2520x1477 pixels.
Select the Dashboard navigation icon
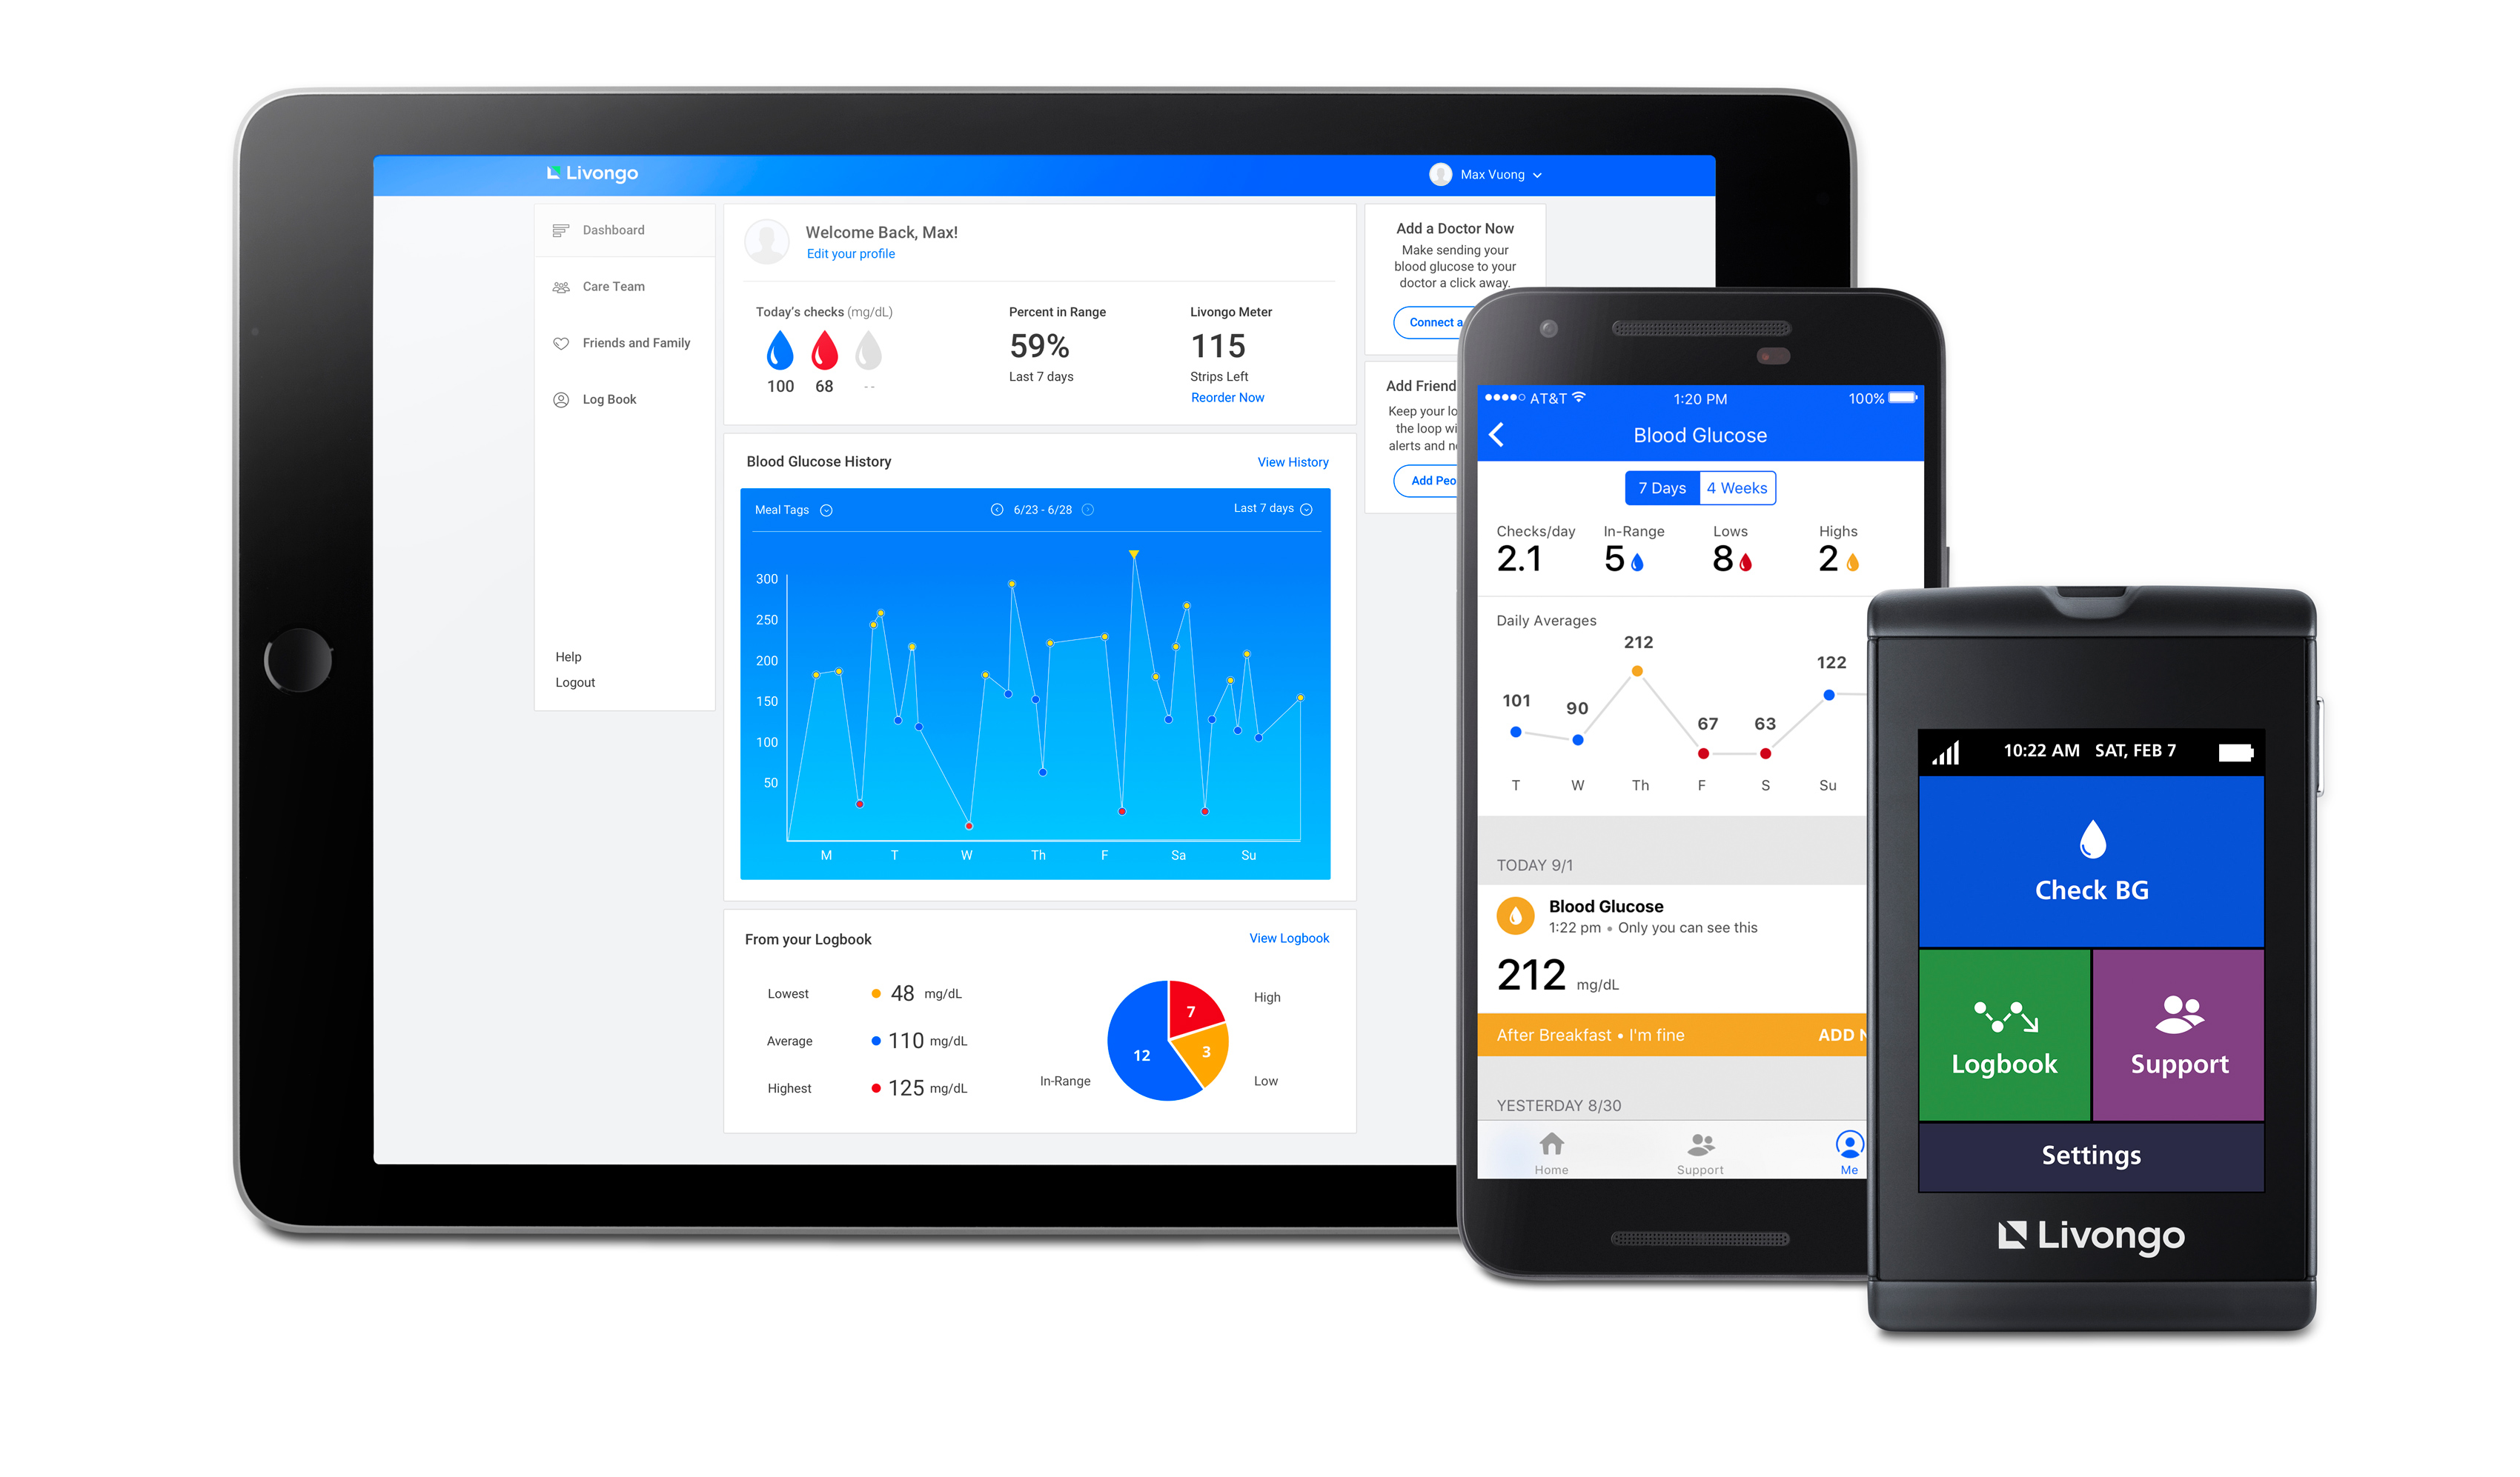pos(560,230)
